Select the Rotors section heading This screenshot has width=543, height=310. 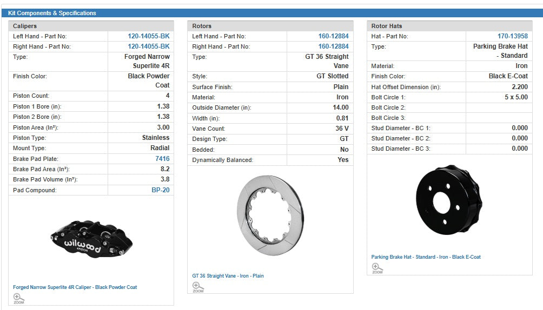(202, 26)
